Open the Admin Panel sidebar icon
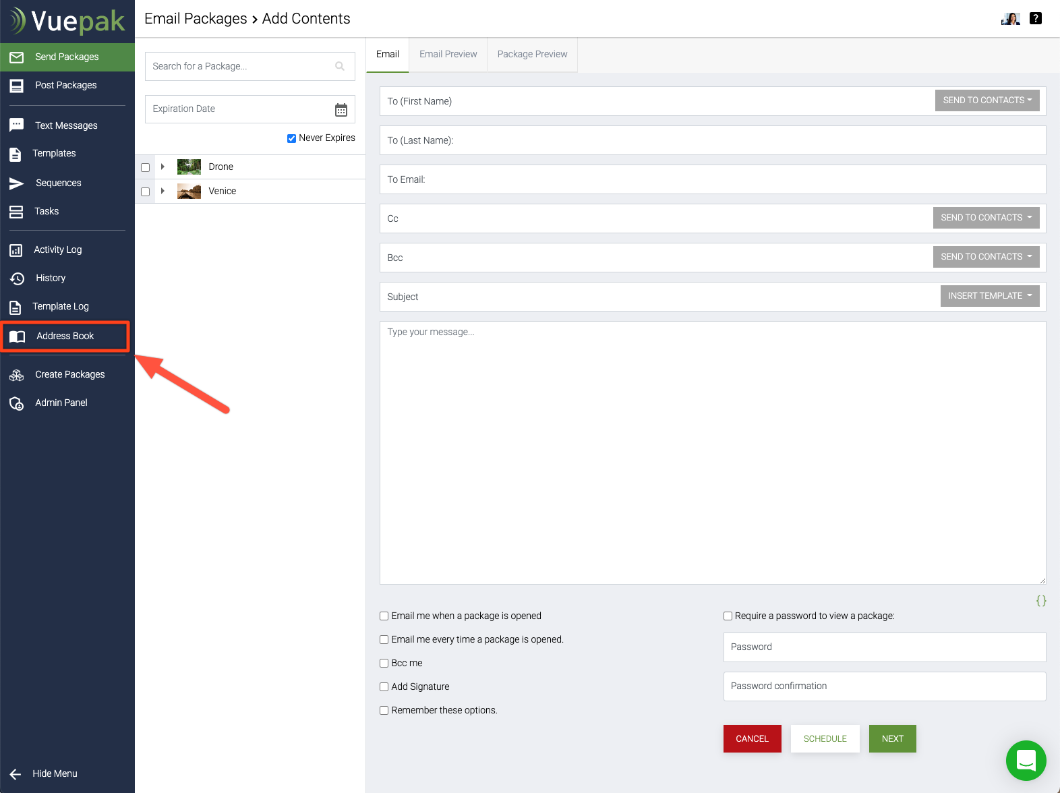 [x=17, y=403]
